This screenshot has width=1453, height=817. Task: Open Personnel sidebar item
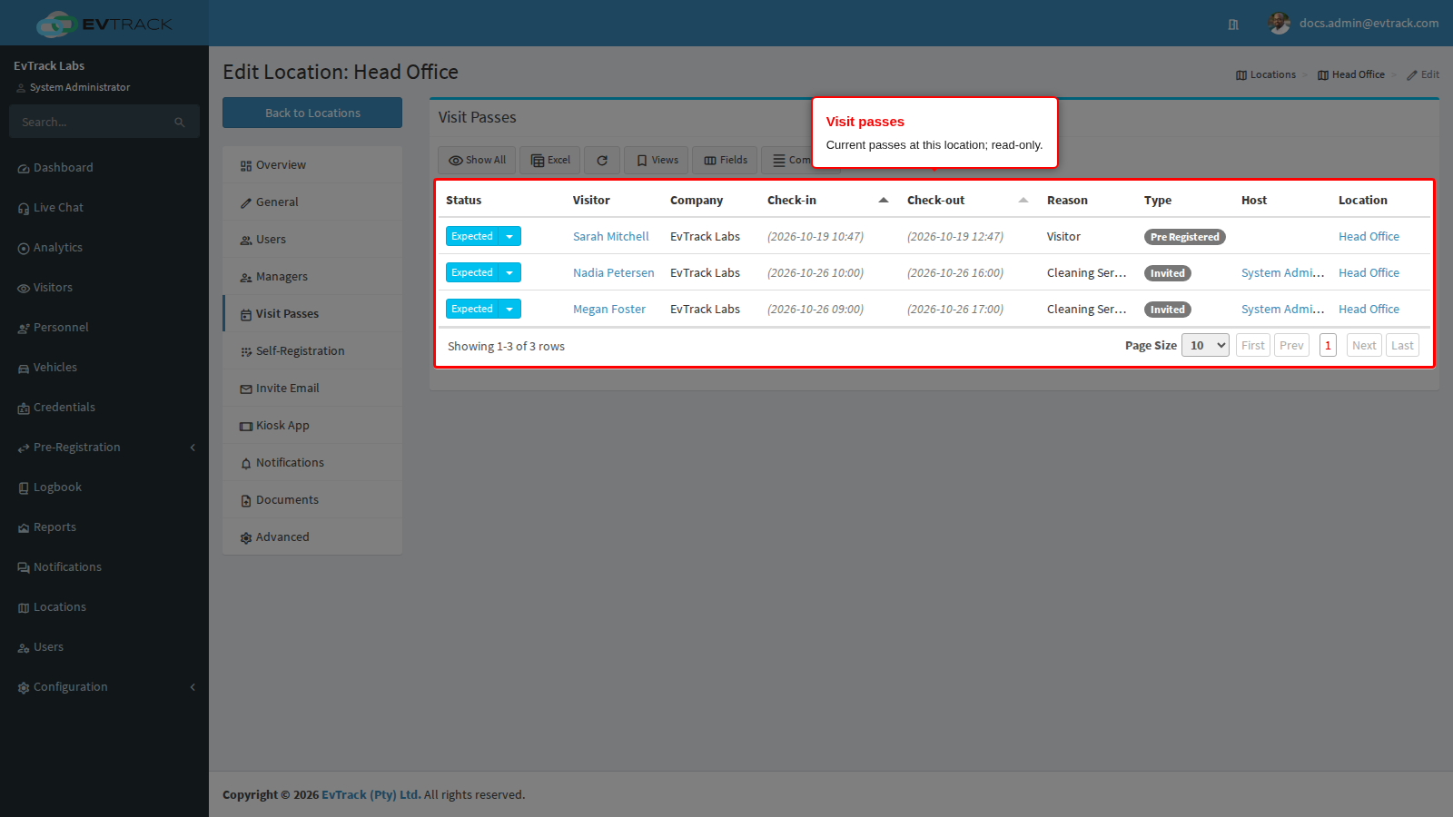coord(104,328)
